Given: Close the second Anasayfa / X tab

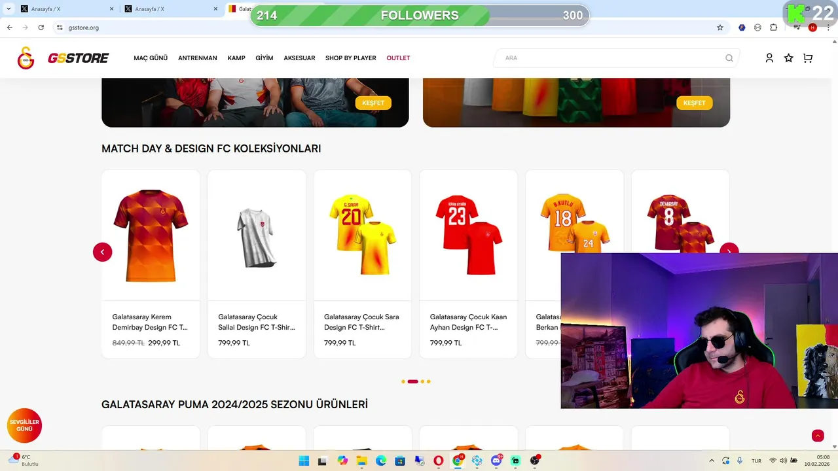Looking at the screenshot, I should [x=215, y=9].
